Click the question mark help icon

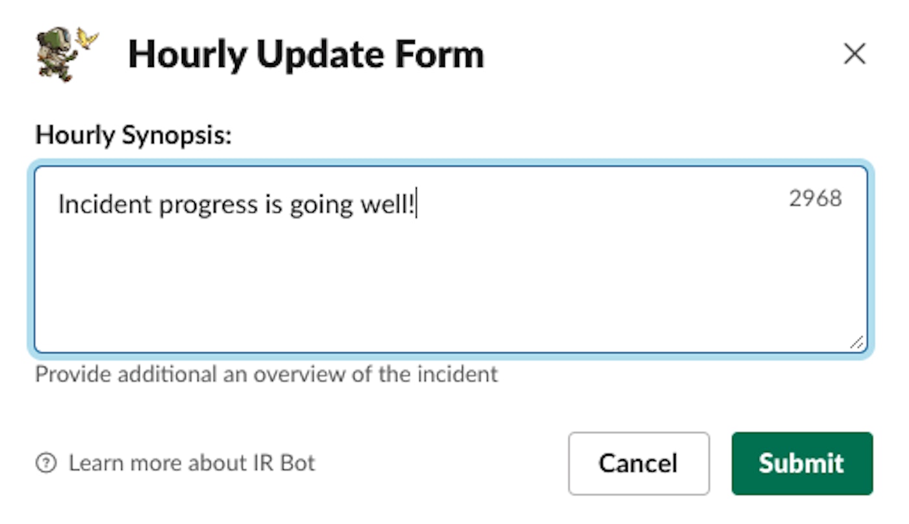(x=45, y=463)
